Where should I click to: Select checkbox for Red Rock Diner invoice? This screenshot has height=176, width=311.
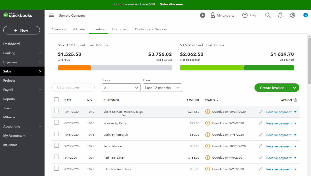click(56, 157)
